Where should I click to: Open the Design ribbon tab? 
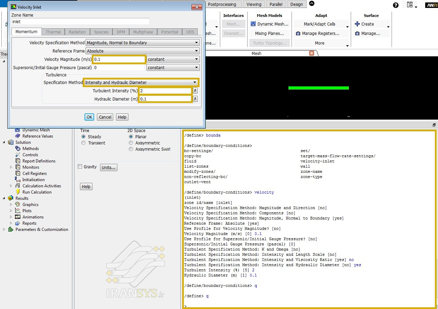tap(296, 4)
